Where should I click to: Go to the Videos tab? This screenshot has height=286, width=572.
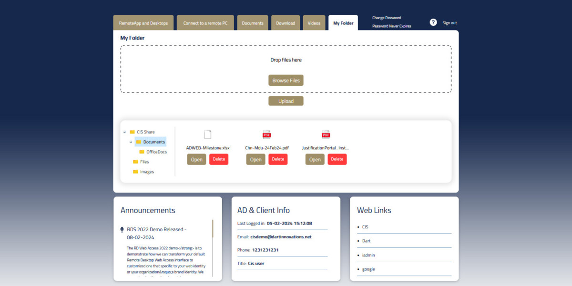pyautogui.click(x=314, y=23)
